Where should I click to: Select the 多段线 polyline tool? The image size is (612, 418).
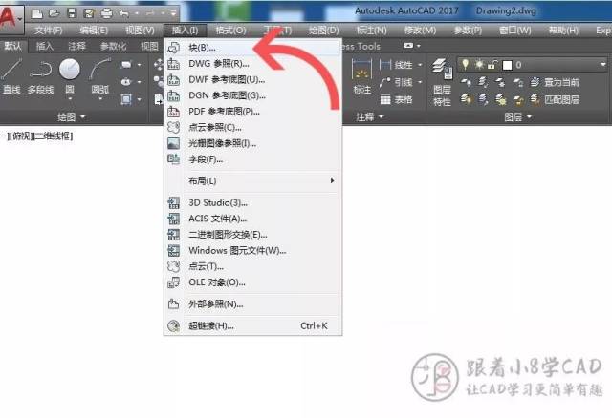point(40,76)
